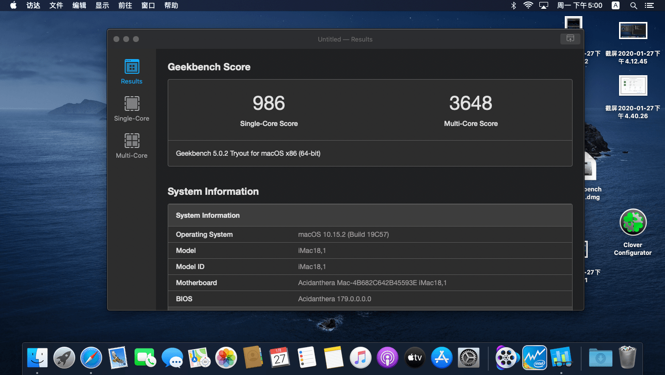Open the 帮助 menu
Viewport: 665px width, 375px height.
tap(171, 5)
